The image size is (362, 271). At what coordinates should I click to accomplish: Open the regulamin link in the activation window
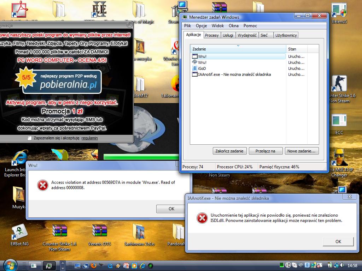point(89,138)
